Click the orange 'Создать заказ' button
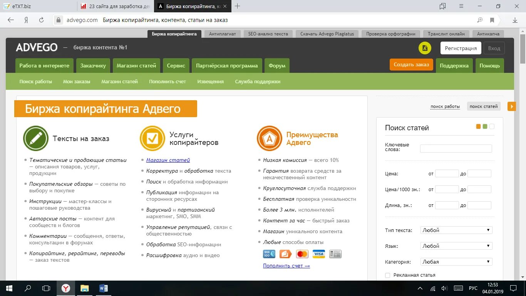 (x=411, y=65)
